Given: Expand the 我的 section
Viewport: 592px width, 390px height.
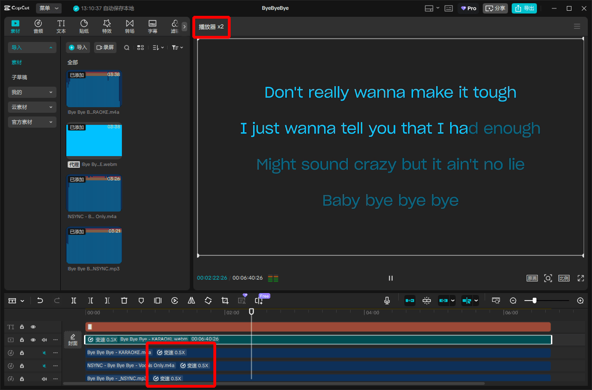Looking at the screenshot, I should click(32, 92).
